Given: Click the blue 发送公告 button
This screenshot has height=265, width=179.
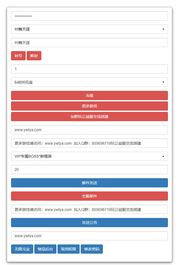Looking at the screenshot, I should pyautogui.click(x=89, y=223).
